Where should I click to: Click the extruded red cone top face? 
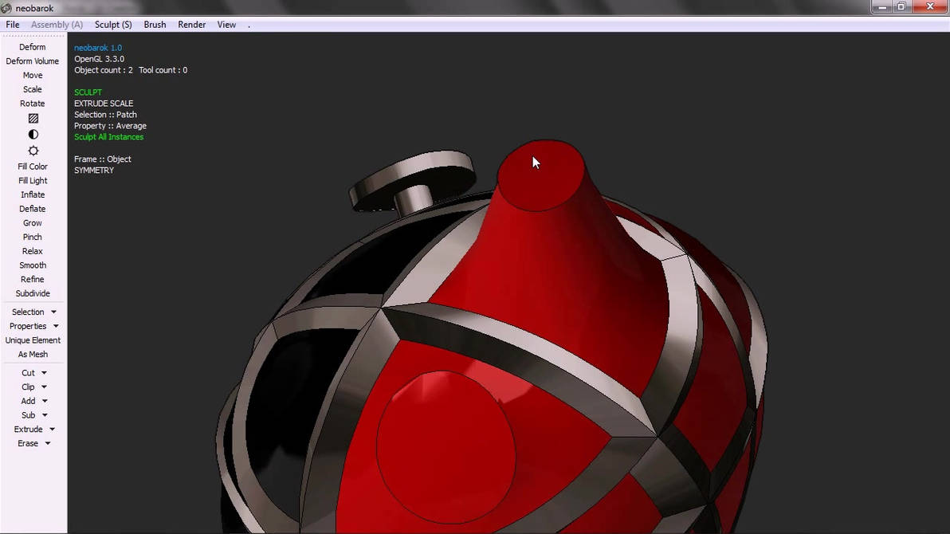(x=541, y=175)
